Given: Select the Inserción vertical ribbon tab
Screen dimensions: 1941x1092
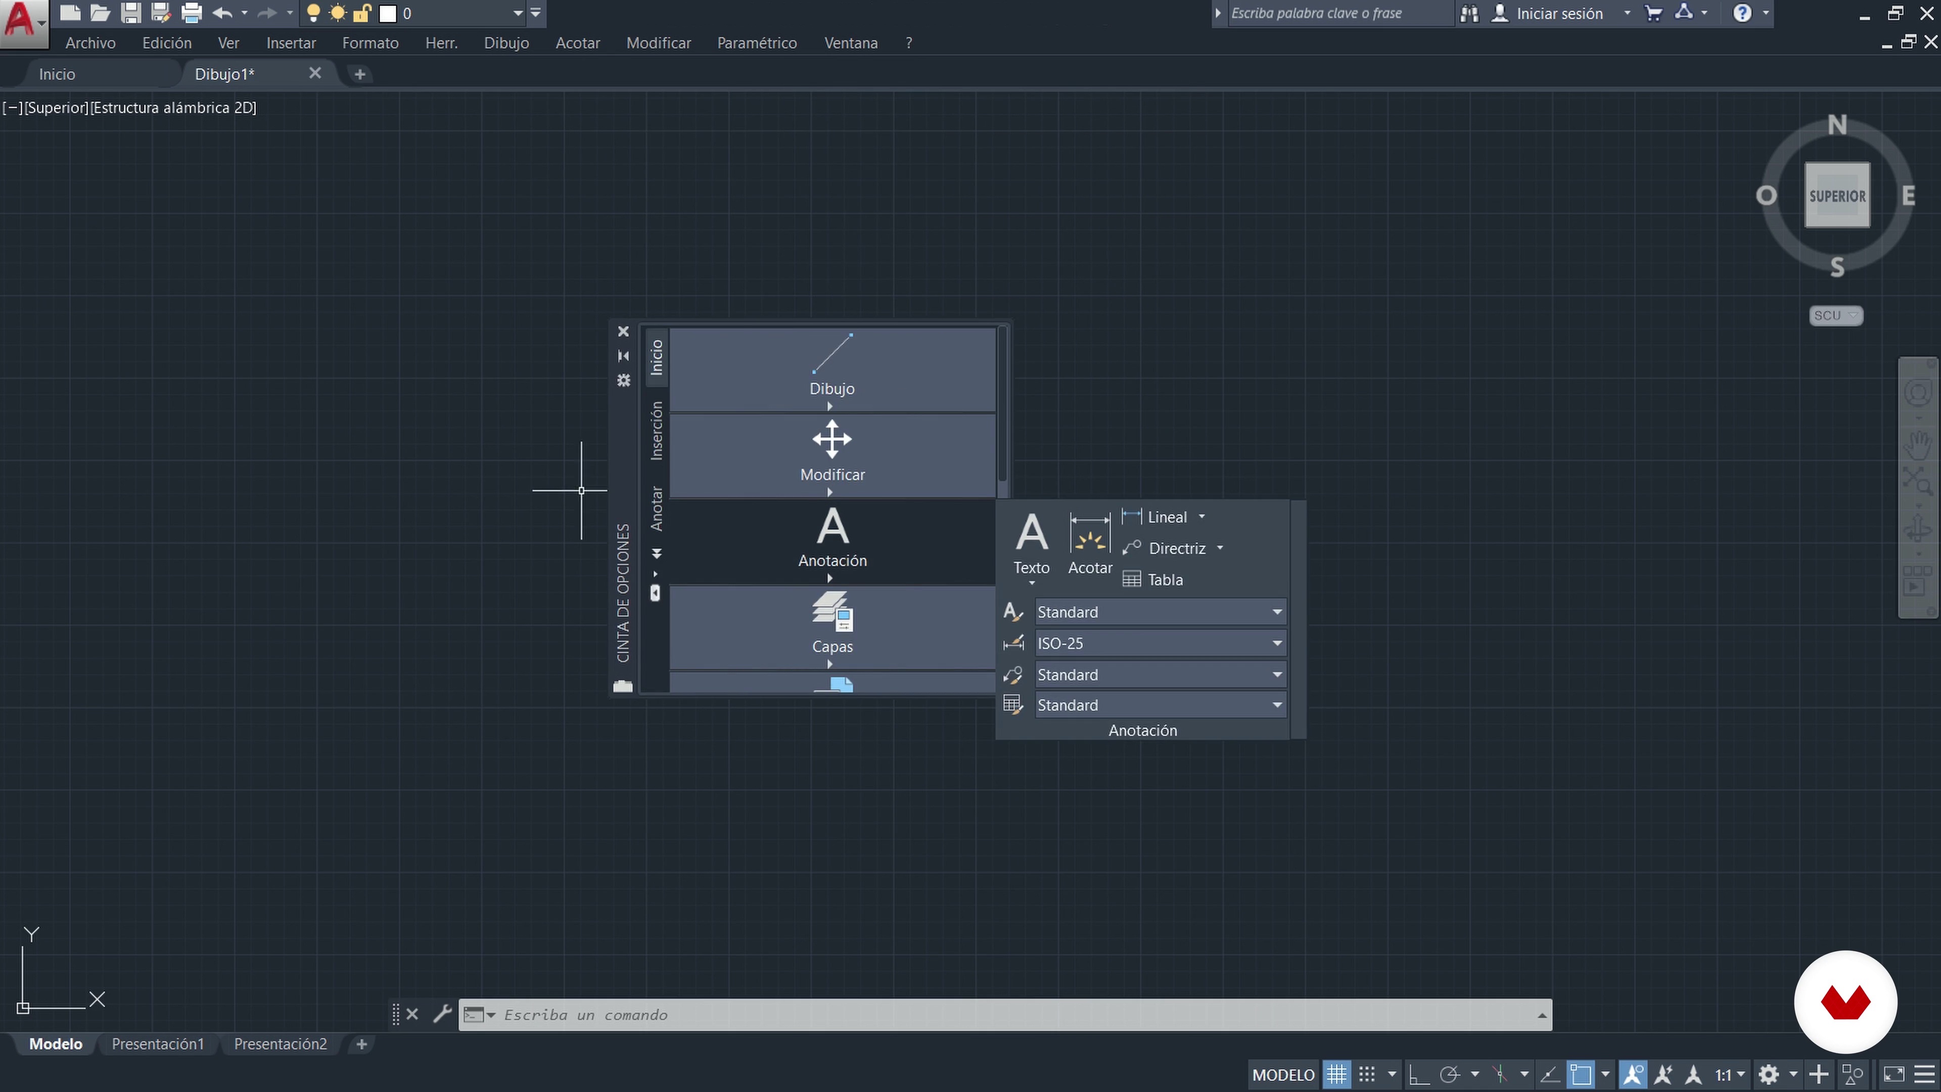Looking at the screenshot, I should click(656, 430).
